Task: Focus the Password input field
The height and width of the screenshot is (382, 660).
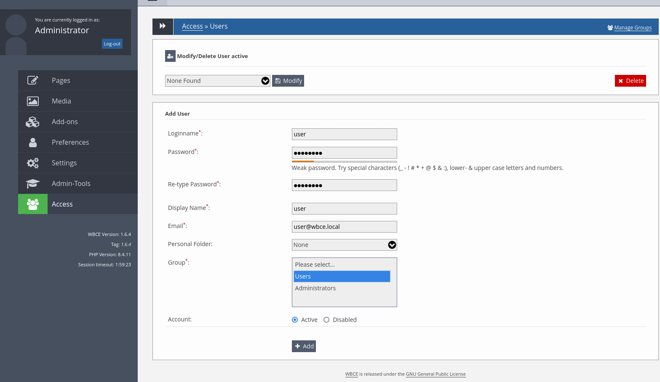Action: pos(345,153)
